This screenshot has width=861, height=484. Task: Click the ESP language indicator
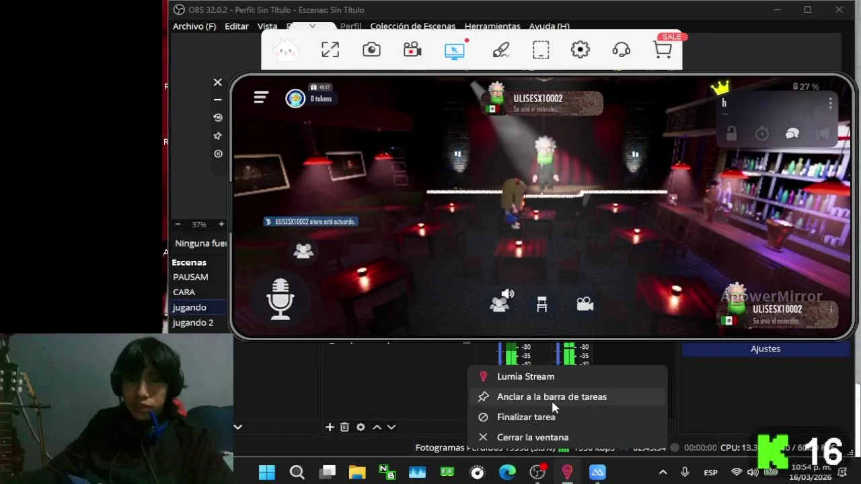tap(710, 473)
